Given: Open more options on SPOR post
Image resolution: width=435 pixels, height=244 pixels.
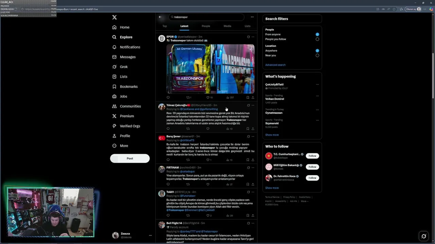Looking at the screenshot, I should pyautogui.click(x=253, y=37).
